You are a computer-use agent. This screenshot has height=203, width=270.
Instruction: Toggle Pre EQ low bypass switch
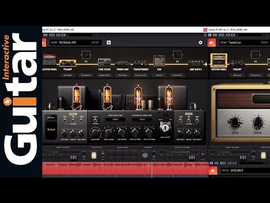(x=65, y=120)
